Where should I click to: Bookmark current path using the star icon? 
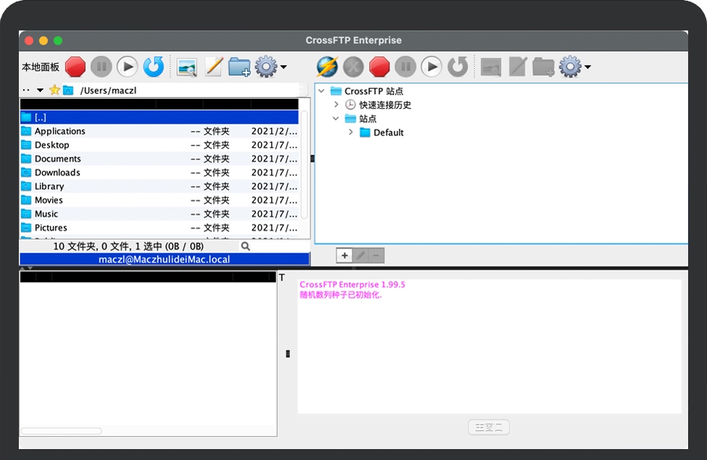coord(55,90)
